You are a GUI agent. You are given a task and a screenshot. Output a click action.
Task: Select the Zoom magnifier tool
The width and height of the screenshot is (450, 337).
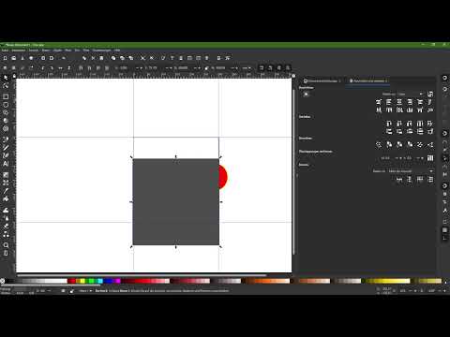click(x=6, y=245)
